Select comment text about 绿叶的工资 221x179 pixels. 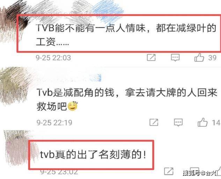click(126, 35)
